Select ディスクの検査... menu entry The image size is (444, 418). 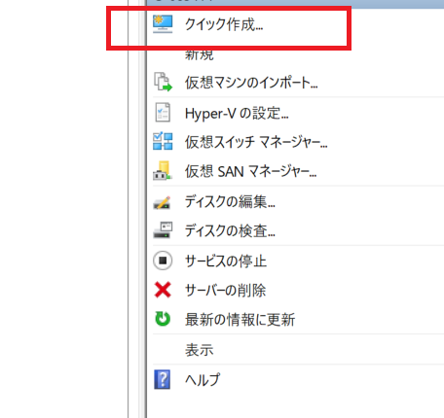click(230, 230)
